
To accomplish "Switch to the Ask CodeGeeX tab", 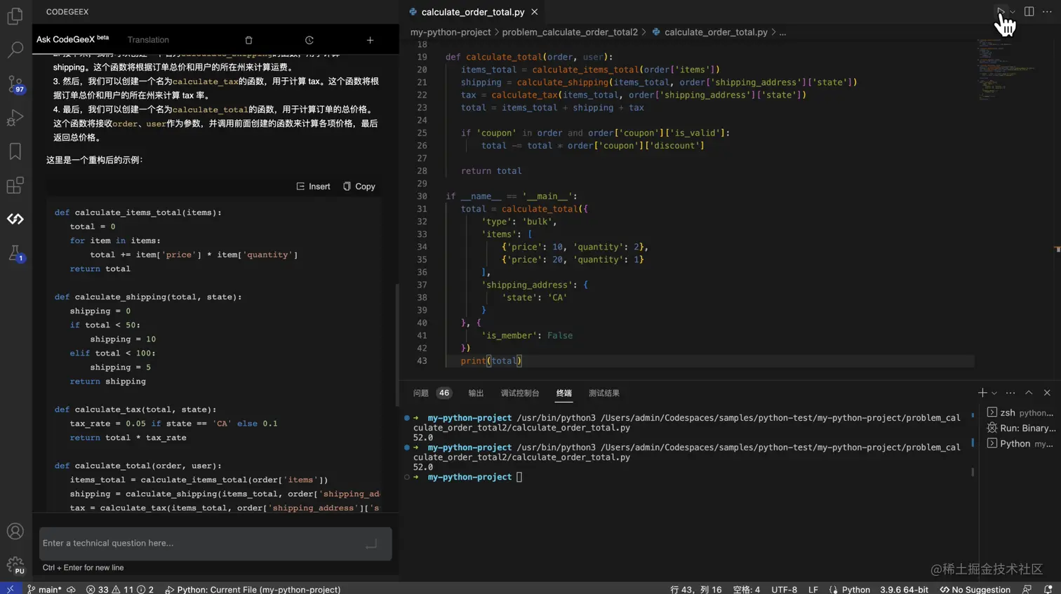I will click(72, 39).
